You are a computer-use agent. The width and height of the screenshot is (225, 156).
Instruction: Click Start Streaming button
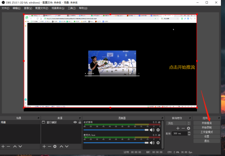pyautogui.click(x=207, y=123)
